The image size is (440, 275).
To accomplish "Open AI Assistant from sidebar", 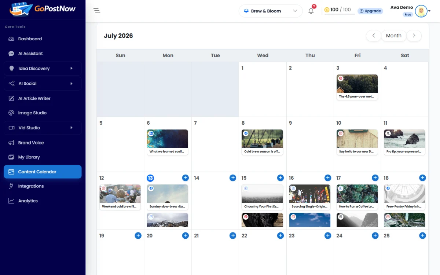I will (43, 54).
